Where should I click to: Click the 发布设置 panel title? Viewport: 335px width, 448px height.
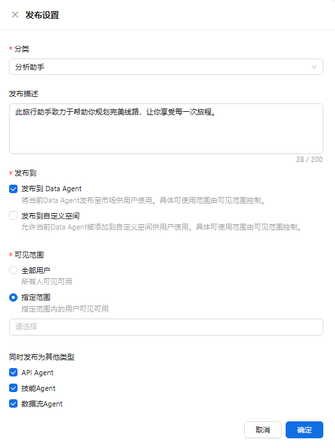42,15
